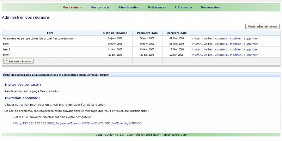The image size is (282, 141).
Task: Click the ce lien pre-filled email link
Action: pyautogui.click(x=25, y=105)
